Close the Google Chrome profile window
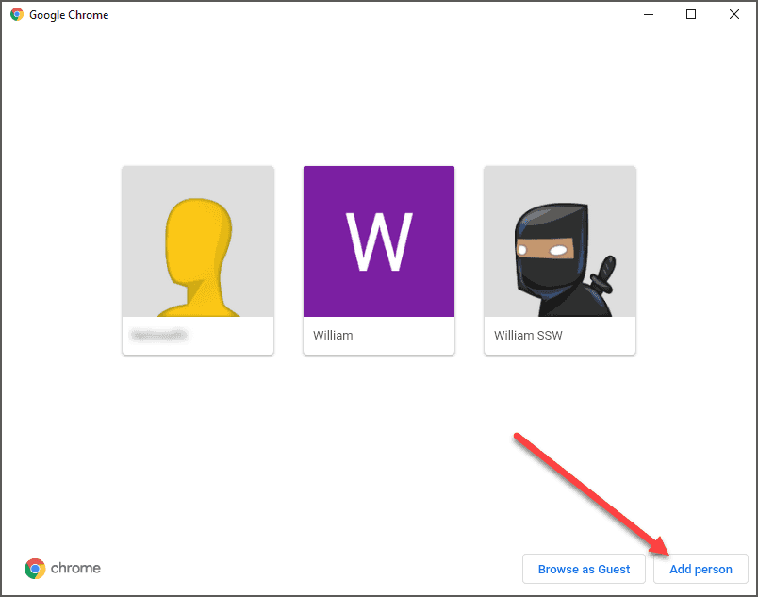 [734, 14]
